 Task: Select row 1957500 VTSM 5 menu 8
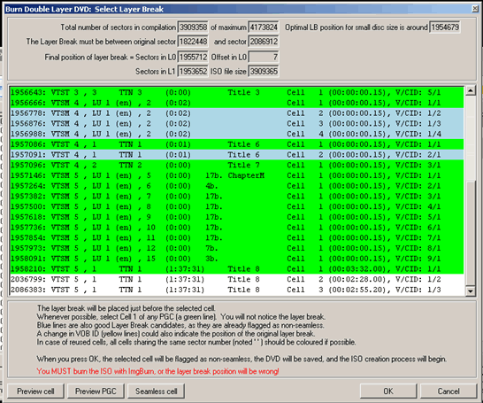(x=237, y=206)
